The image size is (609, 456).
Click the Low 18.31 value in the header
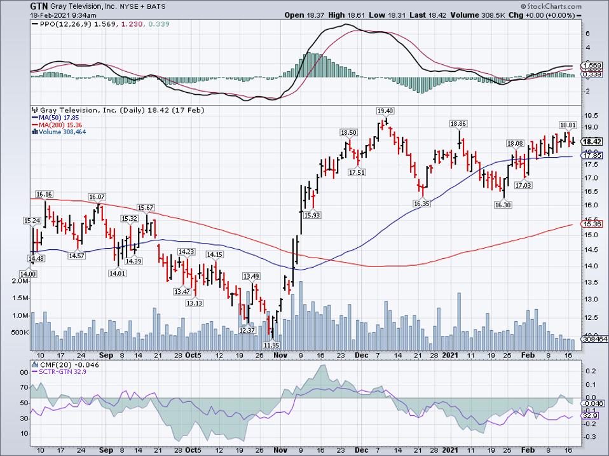point(387,15)
